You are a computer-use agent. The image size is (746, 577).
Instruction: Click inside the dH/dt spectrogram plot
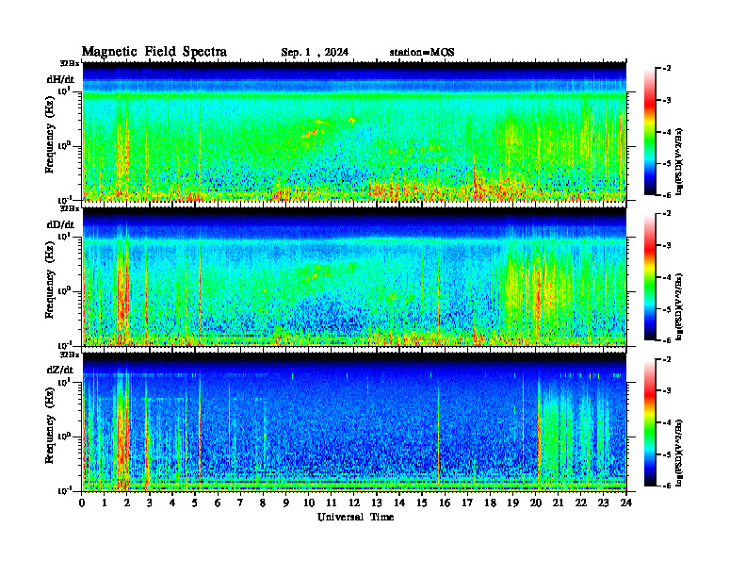pyautogui.click(x=354, y=131)
